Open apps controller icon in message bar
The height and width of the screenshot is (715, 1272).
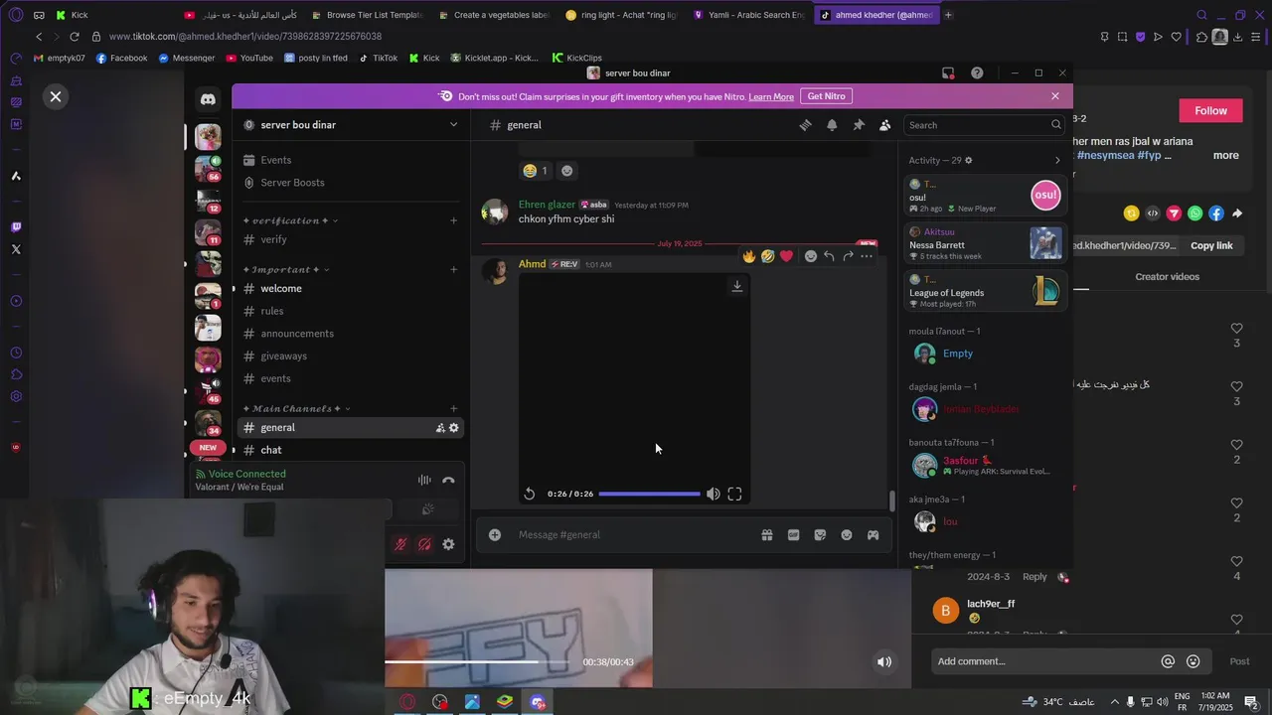point(873,534)
